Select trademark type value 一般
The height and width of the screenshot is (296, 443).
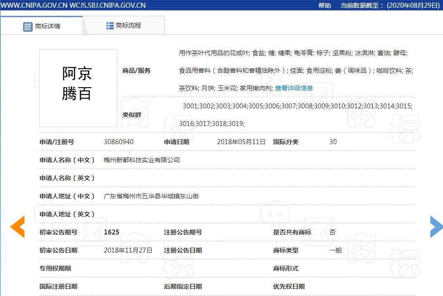click(336, 250)
